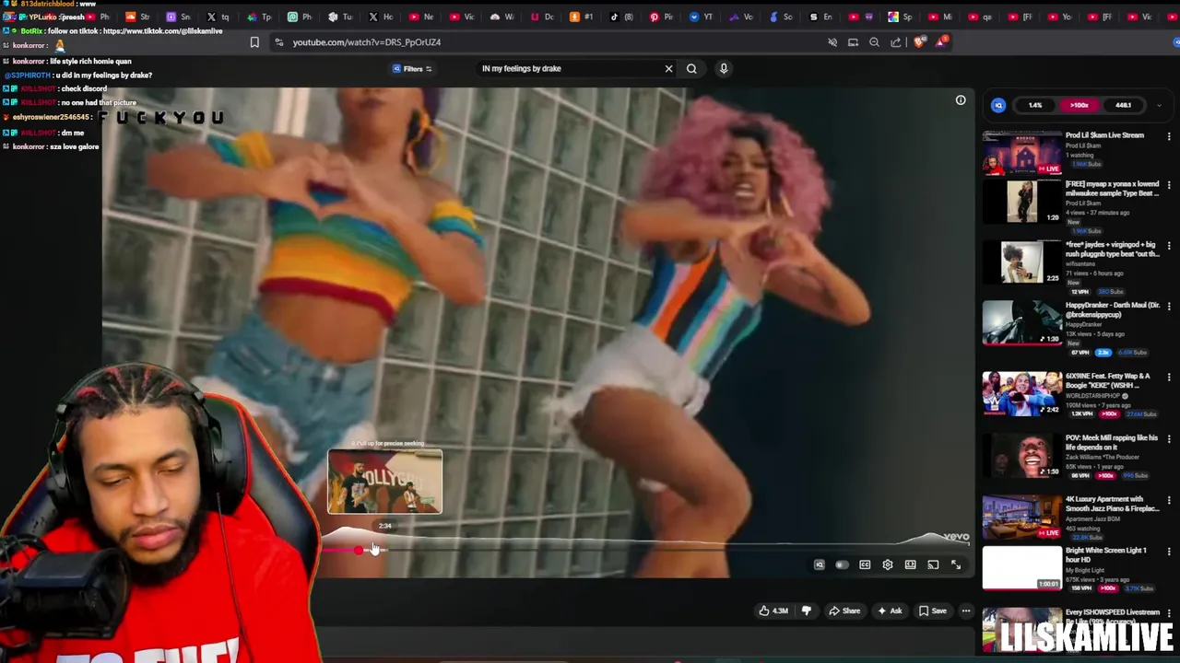Open site settings icon beside the URL
This screenshot has height=663, width=1180.
(278, 42)
